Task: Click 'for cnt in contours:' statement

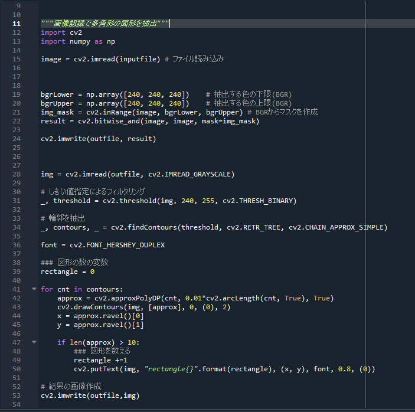Action: pos(82,289)
